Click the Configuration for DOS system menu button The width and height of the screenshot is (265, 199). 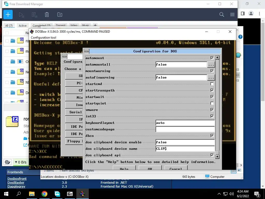pyautogui.click(x=86, y=51)
